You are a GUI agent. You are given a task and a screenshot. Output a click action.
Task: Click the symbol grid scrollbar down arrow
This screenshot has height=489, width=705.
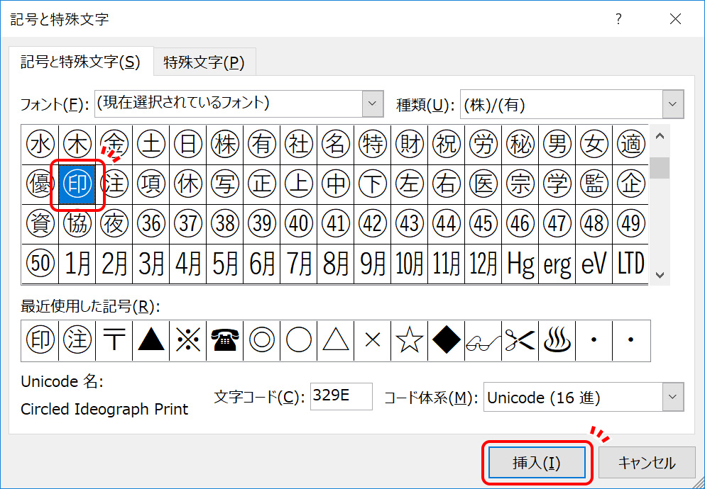point(660,276)
